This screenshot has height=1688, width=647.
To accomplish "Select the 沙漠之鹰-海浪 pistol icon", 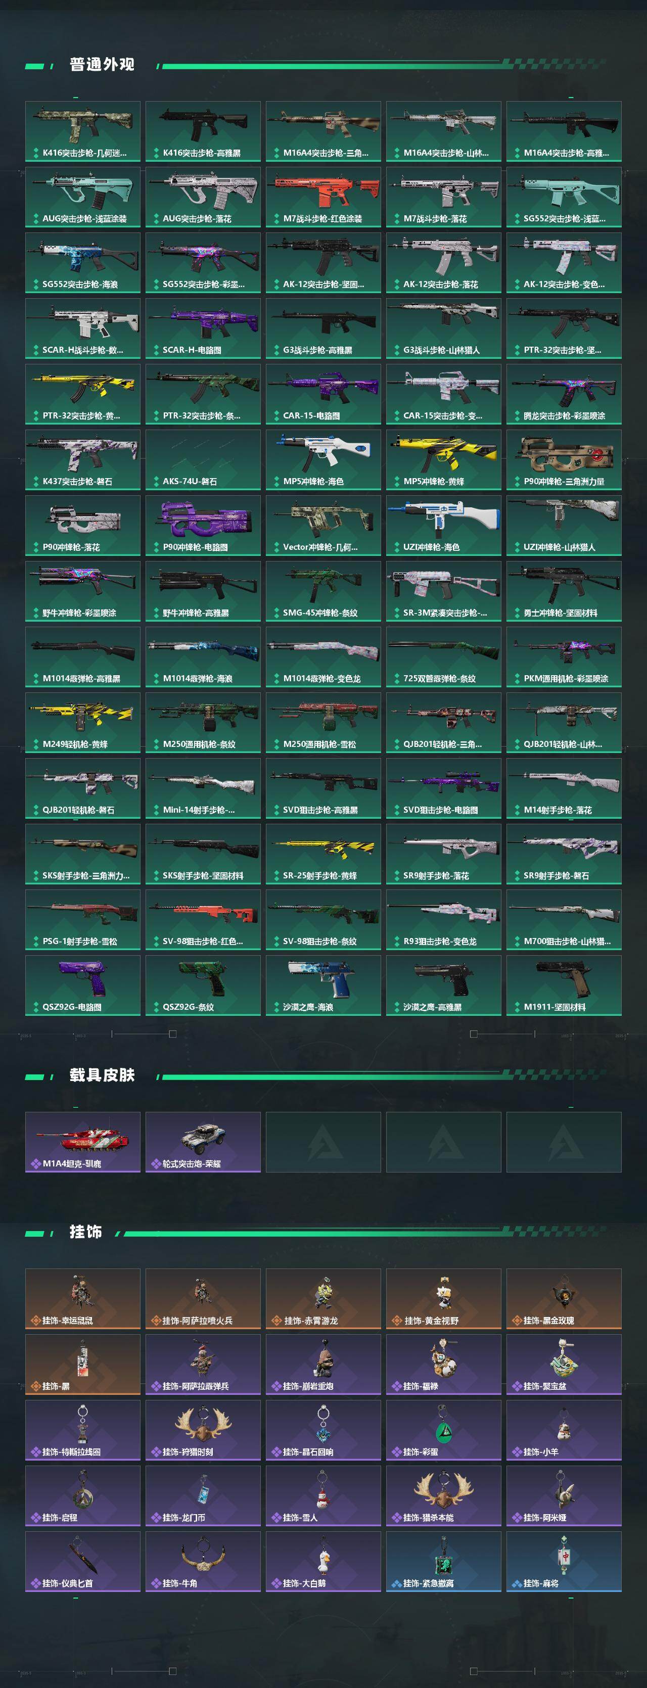I will click(x=323, y=986).
